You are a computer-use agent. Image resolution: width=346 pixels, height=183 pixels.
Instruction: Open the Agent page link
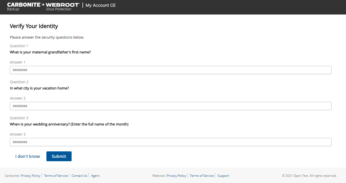click(x=95, y=175)
